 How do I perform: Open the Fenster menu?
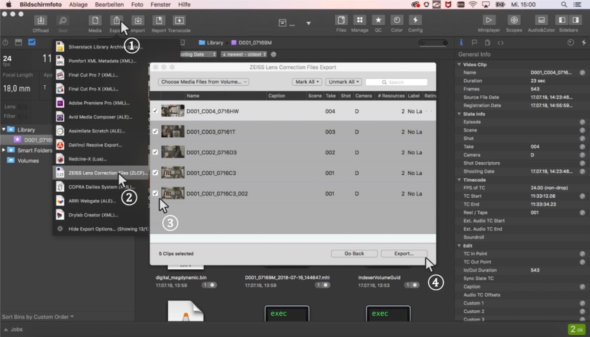coord(160,4)
